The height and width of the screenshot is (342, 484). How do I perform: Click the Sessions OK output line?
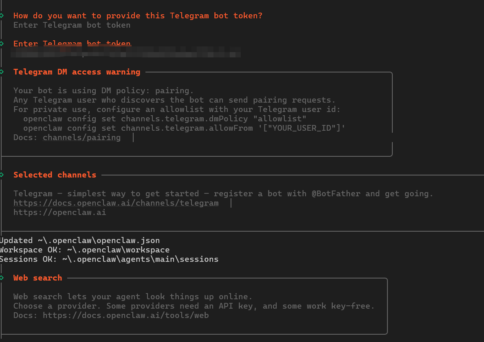click(x=109, y=259)
